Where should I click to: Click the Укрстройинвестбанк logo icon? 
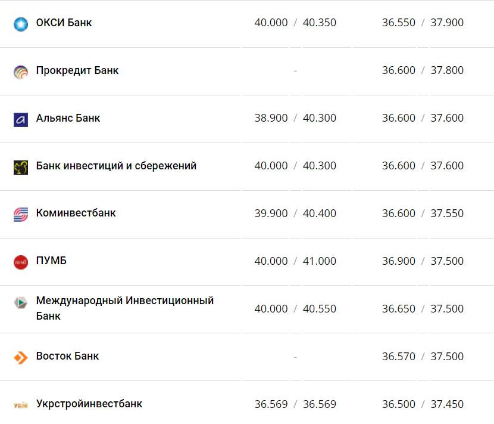[x=21, y=405]
